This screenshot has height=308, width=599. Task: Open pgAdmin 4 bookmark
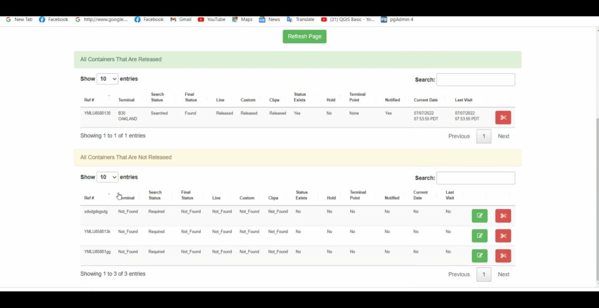click(397, 20)
